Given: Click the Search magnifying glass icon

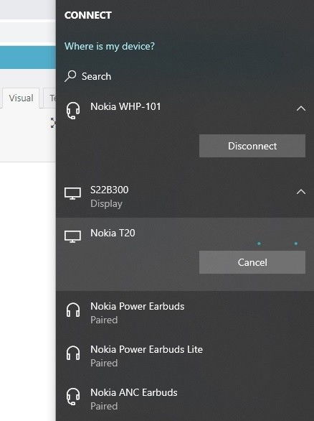Looking at the screenshot, I should click(70, 76).
